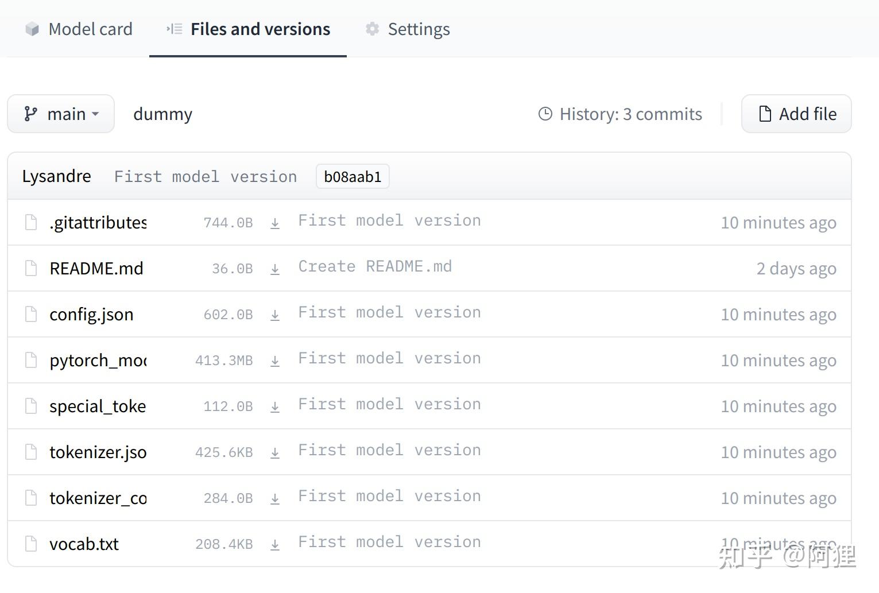Download config.json using its arrow icon
Screen dimensions: 879x593
275,315
